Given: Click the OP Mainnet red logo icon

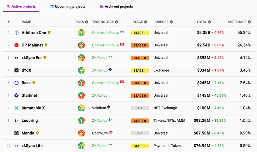Looking at the screenshot, I should [x=16, y=45].
